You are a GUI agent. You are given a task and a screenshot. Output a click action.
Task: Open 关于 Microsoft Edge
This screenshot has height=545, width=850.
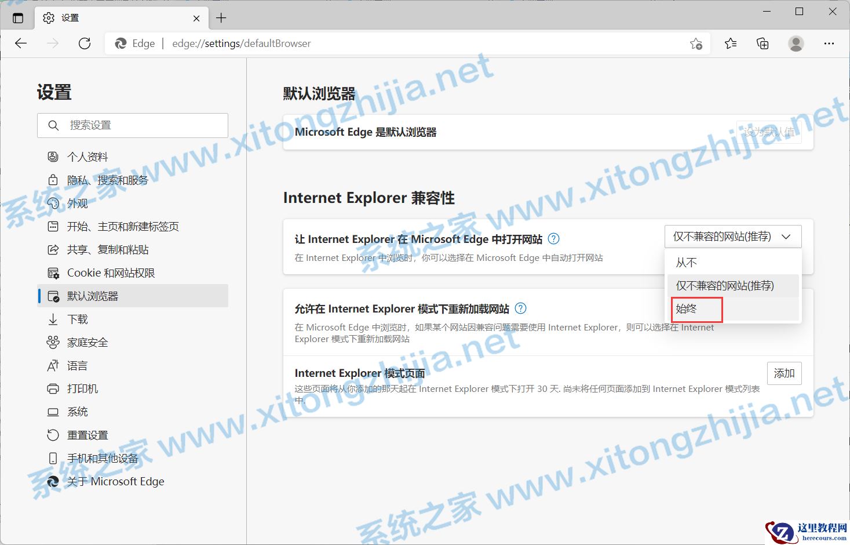point(116,481)
